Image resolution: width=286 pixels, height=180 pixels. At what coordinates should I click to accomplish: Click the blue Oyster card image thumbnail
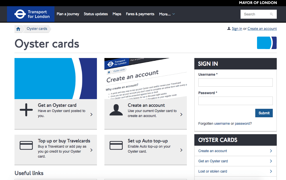[x=56, y=78]
